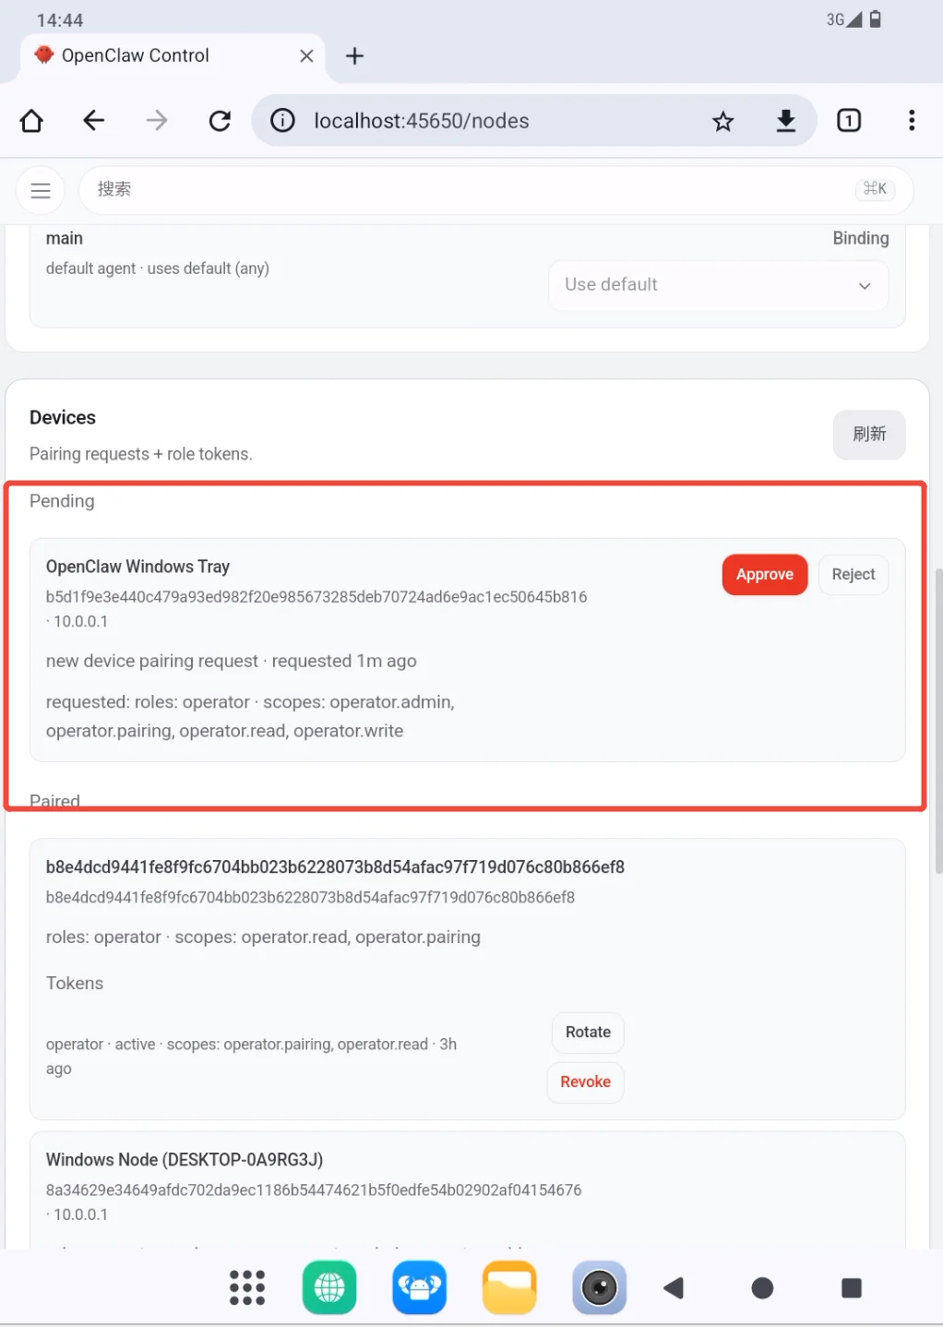Focus the 搜索 search field

[496, 190]
